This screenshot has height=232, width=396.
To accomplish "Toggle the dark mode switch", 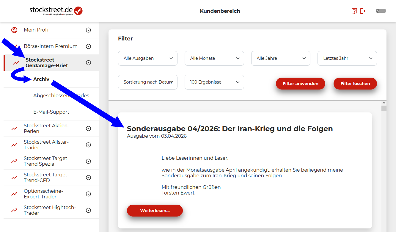I will click(x=381, y=11).
